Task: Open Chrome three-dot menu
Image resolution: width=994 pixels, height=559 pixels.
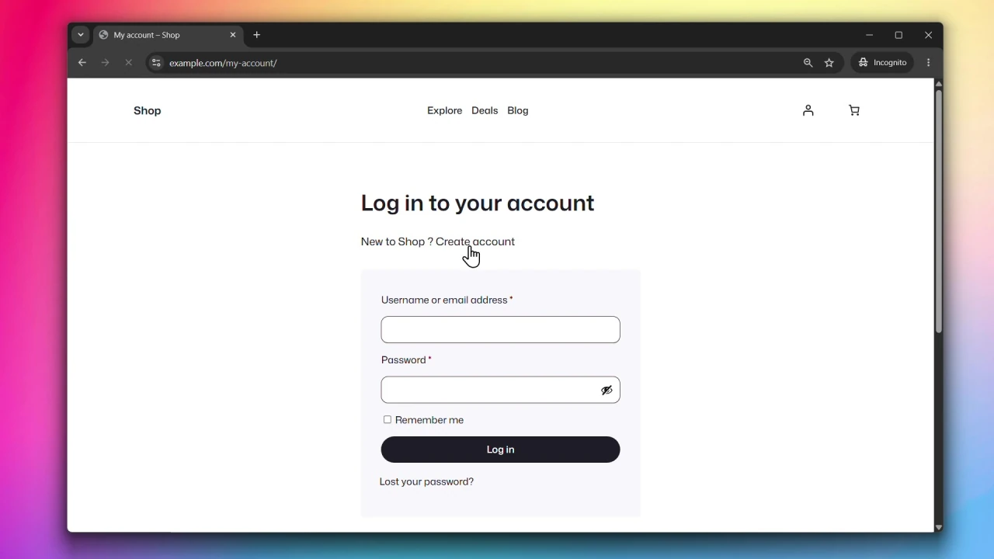Action: [x=929, y=63]
